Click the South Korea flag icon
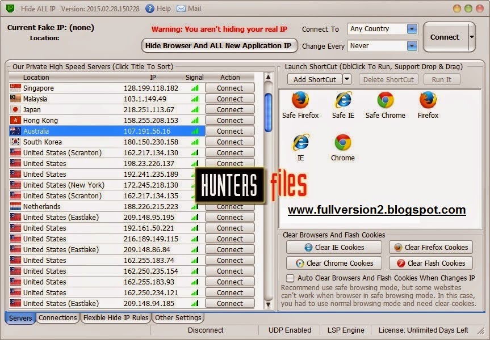 click(x=15, y=142)
